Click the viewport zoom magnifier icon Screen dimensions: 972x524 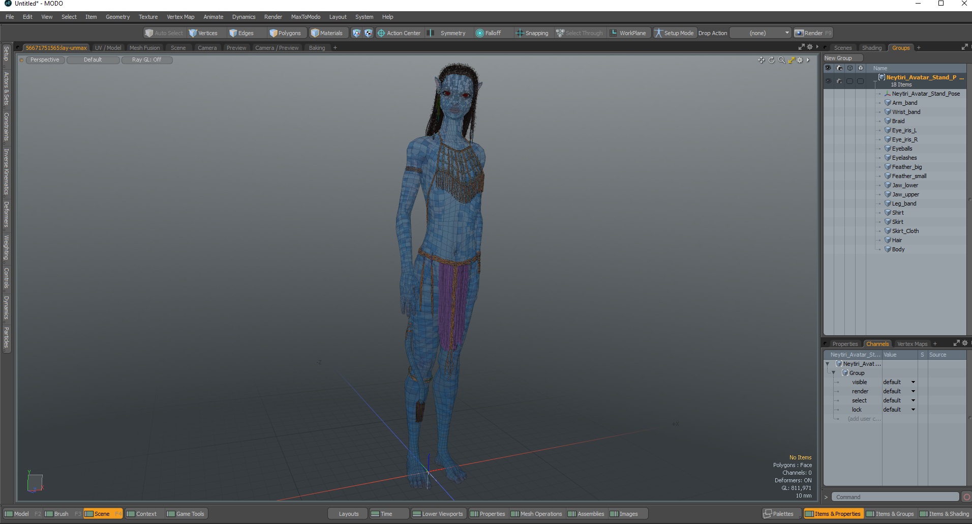[781, 60]
